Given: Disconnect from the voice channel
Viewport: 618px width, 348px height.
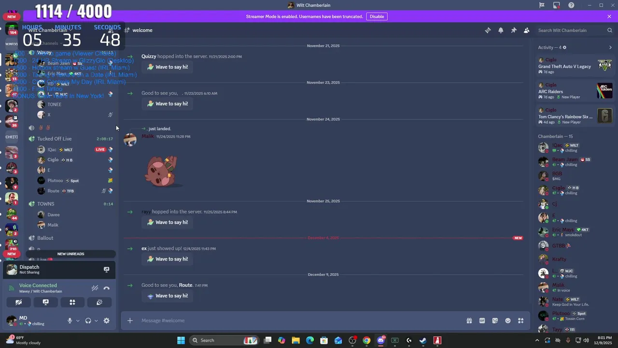Looking at the screenshot, I should 107,288.
